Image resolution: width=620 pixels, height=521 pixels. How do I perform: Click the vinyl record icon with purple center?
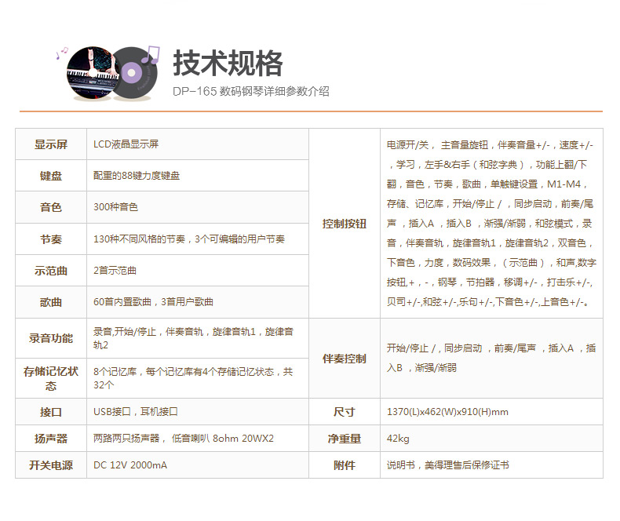click(x=133, y=75)
